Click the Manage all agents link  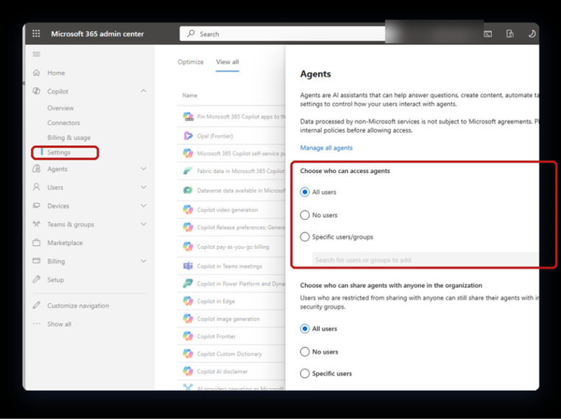pyautogui.click(x=326, y=148)
